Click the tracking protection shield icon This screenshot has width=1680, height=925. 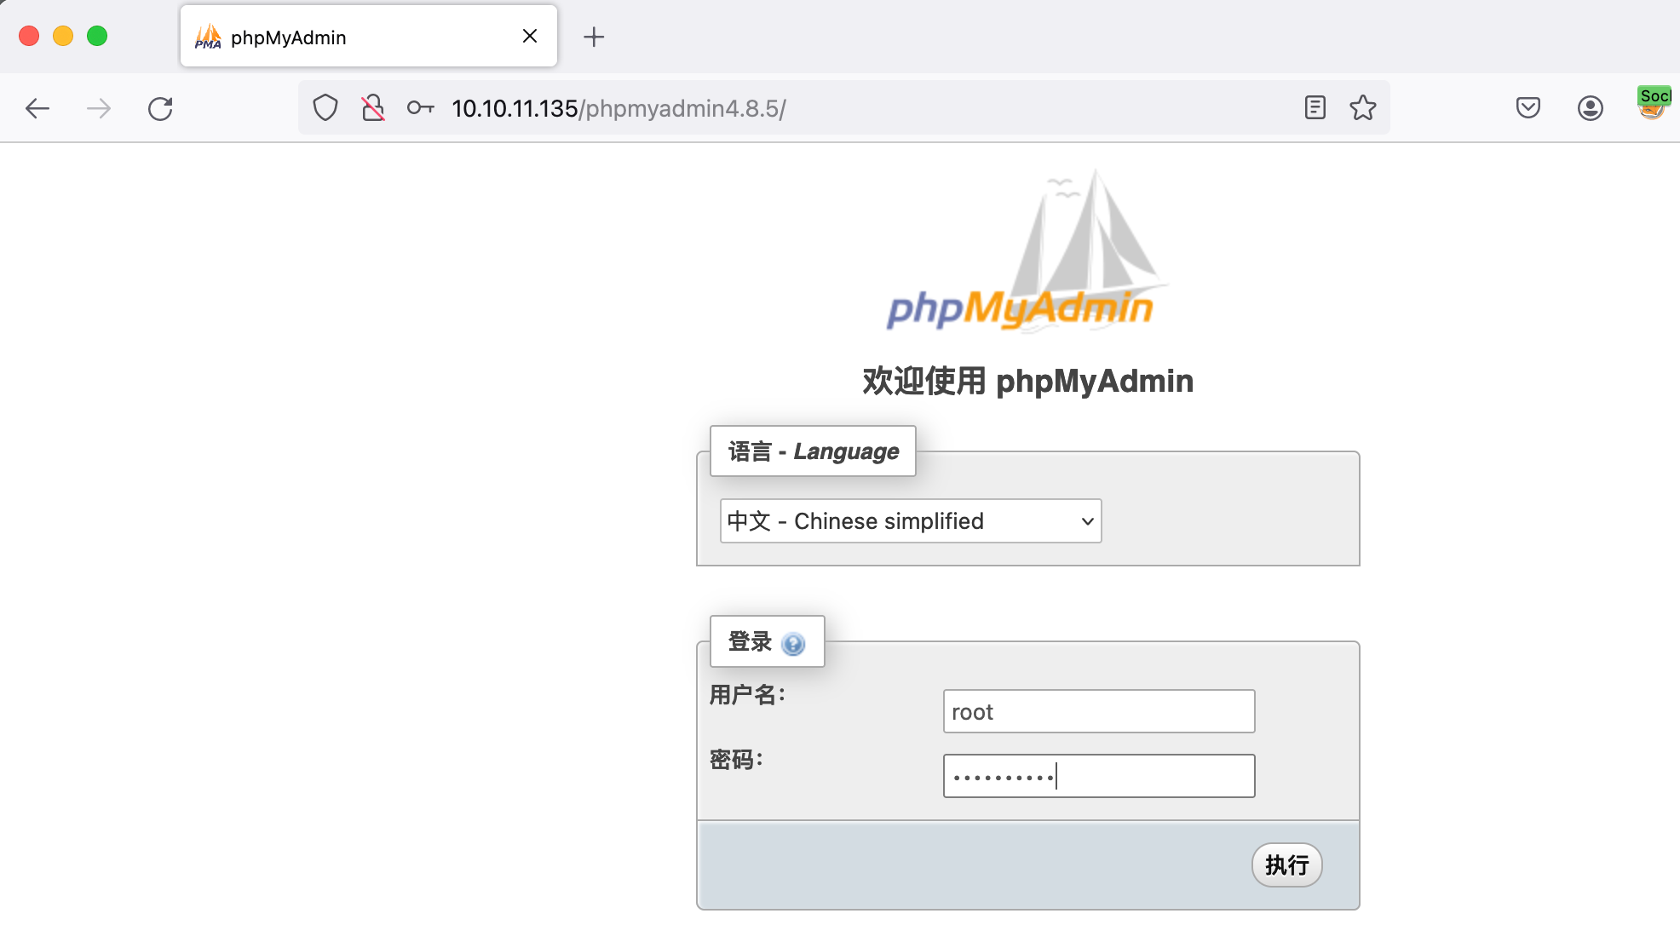click(325, 108)
